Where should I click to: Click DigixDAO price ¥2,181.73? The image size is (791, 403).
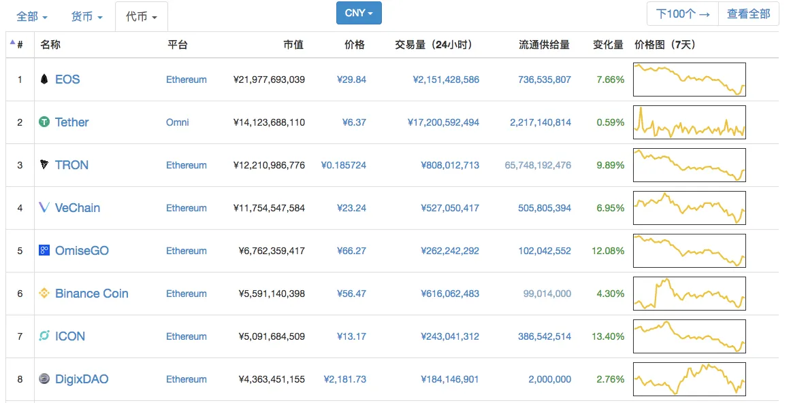click(x=345, y=379)
